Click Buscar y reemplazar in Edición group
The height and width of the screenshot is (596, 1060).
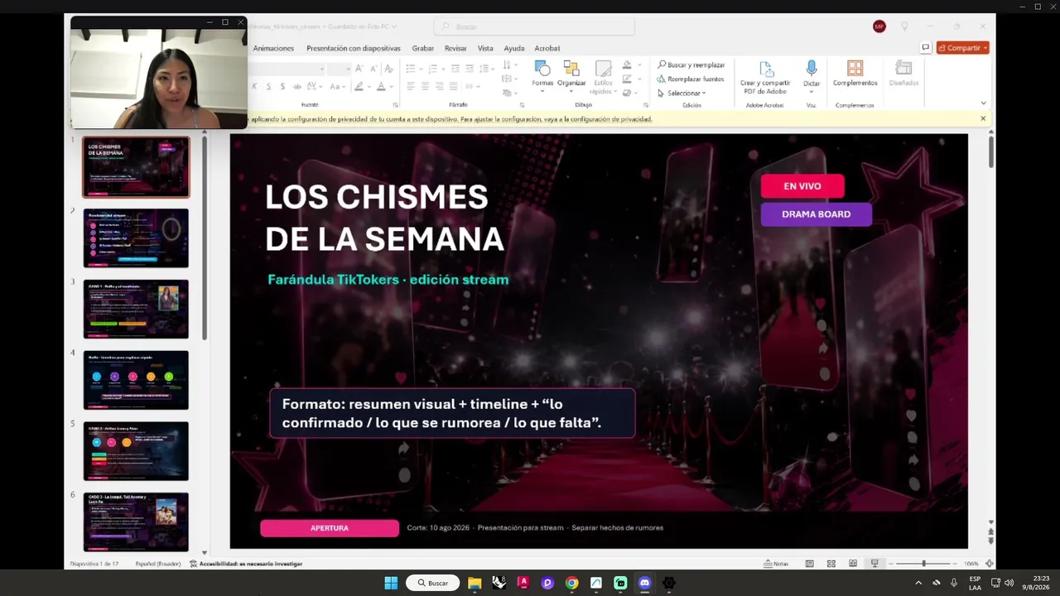pos(691,65)
